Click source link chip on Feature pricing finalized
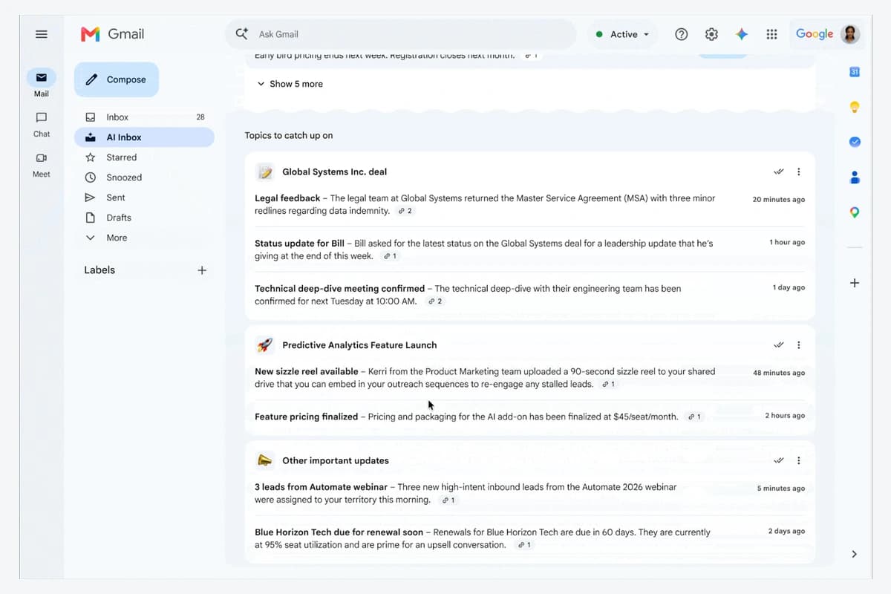891x594 pixels. point(695,417)
